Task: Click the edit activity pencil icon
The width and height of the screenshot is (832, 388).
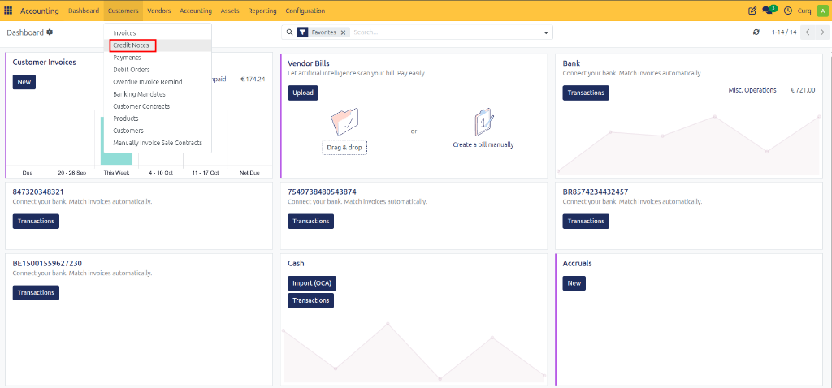Action: pos(752,11)
